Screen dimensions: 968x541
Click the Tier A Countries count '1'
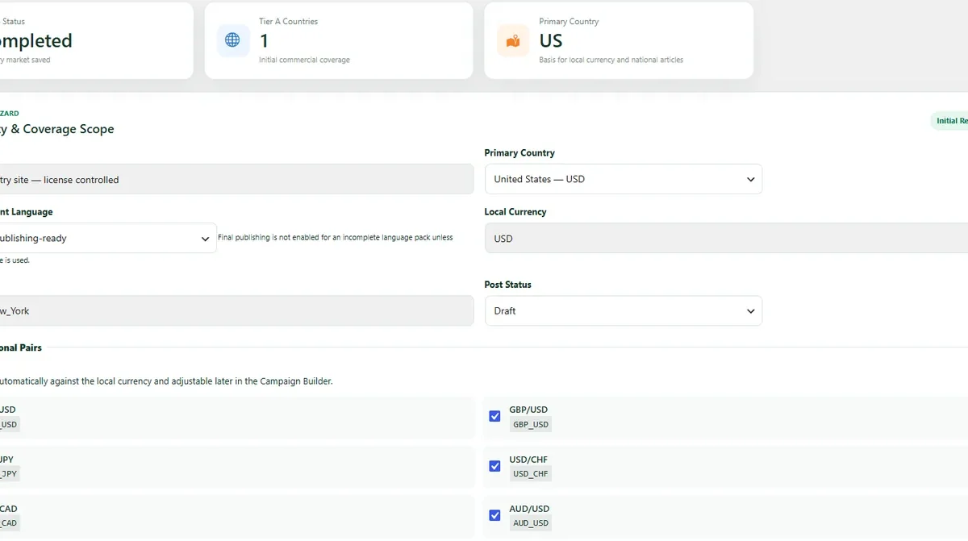(x=264, y=40)
